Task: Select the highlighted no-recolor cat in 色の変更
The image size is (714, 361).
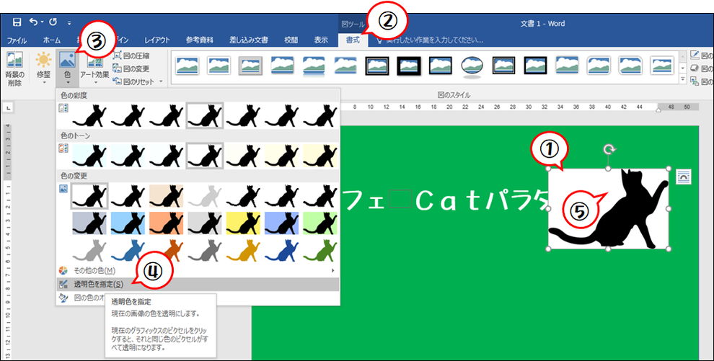Action: (x=89, y=195)
